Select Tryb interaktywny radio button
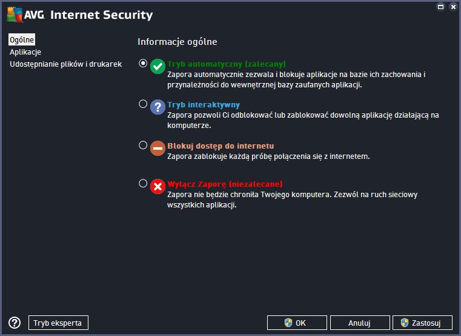The width and height of the screenshot is (461, 336). [143, 104]
